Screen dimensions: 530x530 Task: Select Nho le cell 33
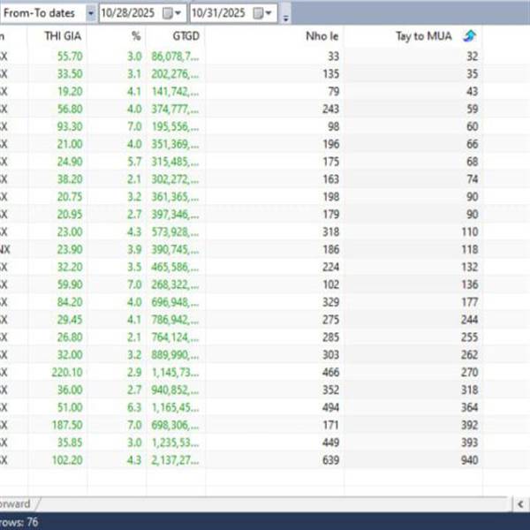click(333, 57)
